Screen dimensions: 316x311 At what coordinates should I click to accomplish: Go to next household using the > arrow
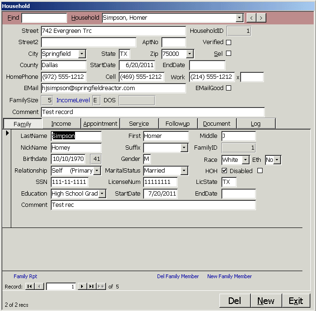click(x=261, y=18)
